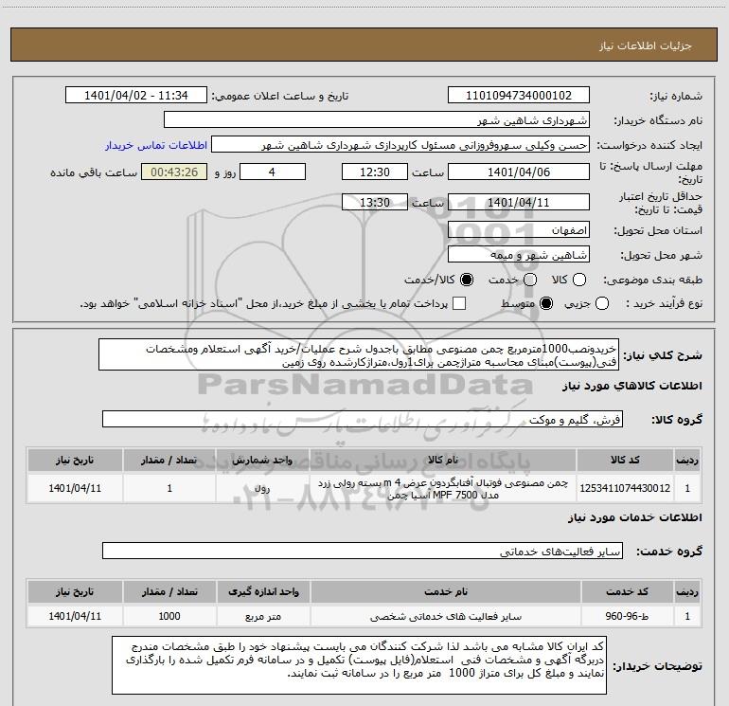Toggle the اسناد خزانه اسلامی payment checkbox
The image size is (729, 706).
pyautogui.click(x=459, y=303)
